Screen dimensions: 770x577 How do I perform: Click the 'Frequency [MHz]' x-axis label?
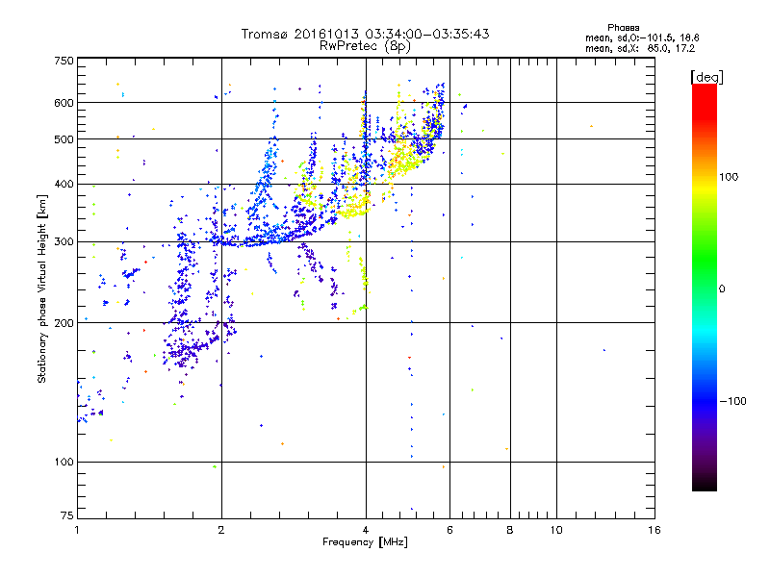point(365,542)
